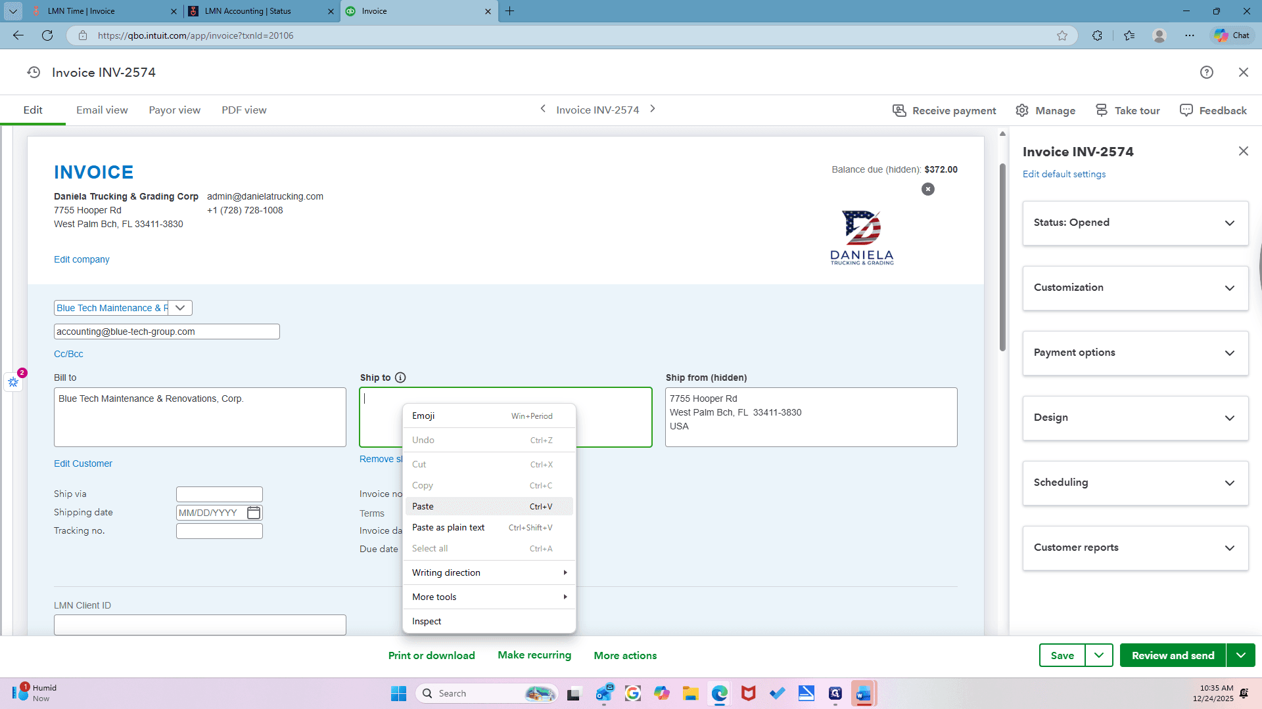This screenshot has width=1262, height=709.
Task: Open the help question mark icon
Action: point(1207,72)
